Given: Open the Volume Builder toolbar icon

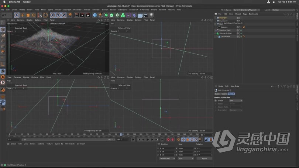Looking at the screenshot, I should coord(123,15).
